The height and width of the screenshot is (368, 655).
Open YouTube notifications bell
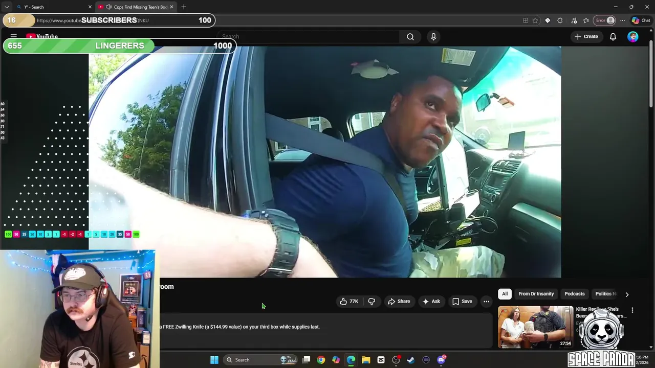point(613,37)
